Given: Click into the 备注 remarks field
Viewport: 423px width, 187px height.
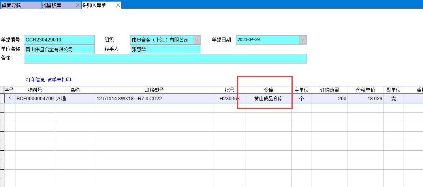Looking at the screenshot, I should pyautogui.click(x=165, y=59).
